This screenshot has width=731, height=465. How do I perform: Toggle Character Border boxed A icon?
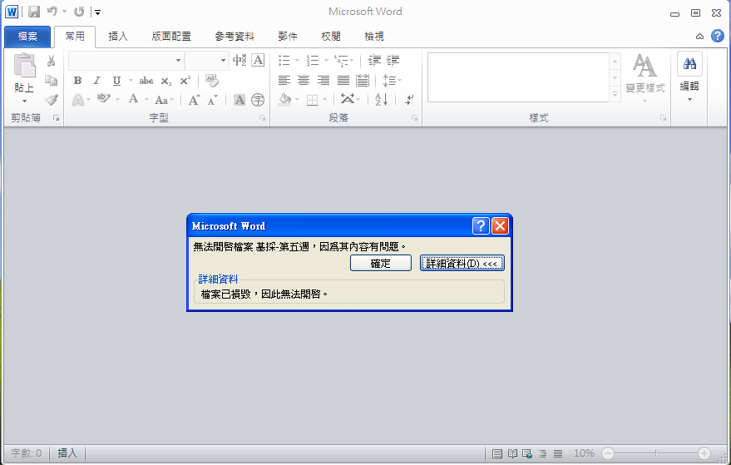click(258, 60)
